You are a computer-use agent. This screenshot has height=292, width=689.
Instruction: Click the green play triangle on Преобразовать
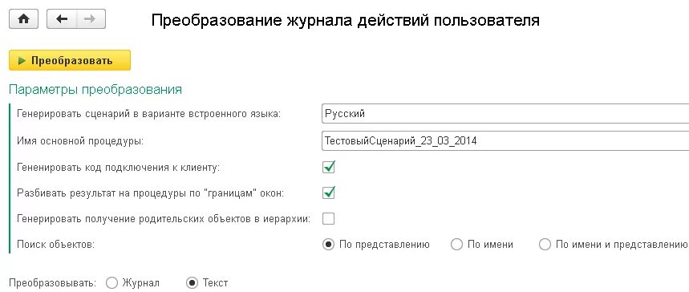(22, 61)
